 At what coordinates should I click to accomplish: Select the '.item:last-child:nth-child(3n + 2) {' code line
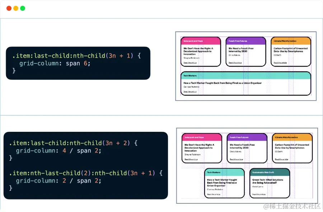coord(73,143)
